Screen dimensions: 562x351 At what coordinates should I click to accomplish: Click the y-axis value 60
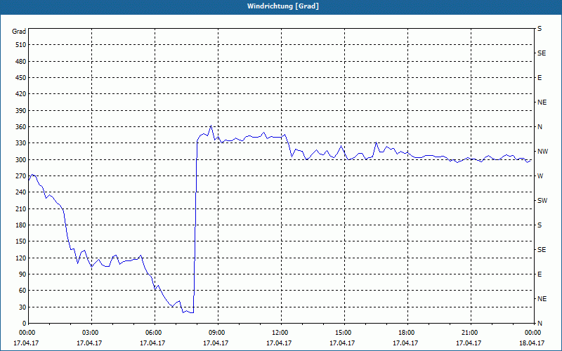point(22,291)
